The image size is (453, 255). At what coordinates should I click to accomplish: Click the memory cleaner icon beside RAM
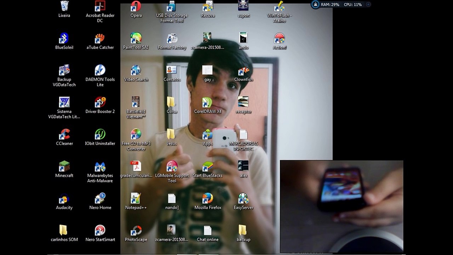click(315, 5)
